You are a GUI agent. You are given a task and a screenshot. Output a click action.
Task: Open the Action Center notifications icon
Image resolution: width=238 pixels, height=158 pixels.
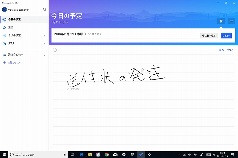[232, 154]
